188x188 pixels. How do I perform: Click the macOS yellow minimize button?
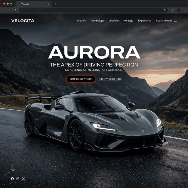pyautogui.click(x=8, y=4)
